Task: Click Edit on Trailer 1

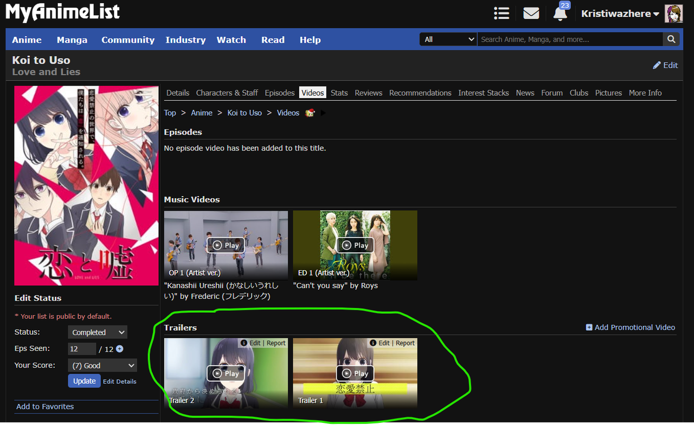Action: (384, 343)
